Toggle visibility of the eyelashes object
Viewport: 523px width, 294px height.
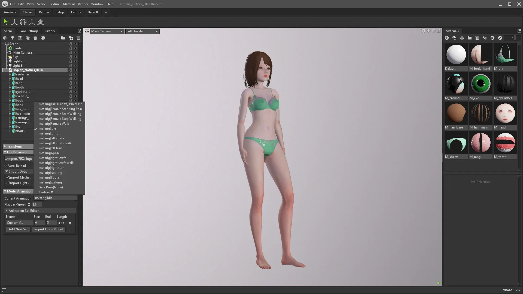pyautogui.click(x=76, y=74)
